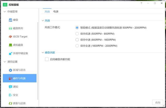166x108 pixels.
Task: Collapse the 风扇 section chevron
Action: coord(43,20)
